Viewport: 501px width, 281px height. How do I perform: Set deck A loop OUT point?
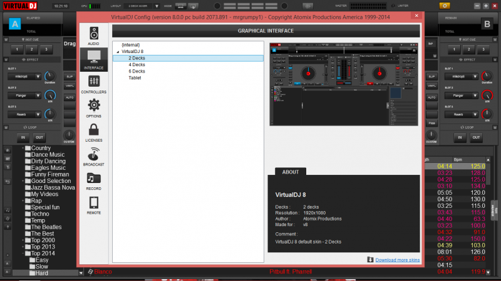tap(39, 137)
